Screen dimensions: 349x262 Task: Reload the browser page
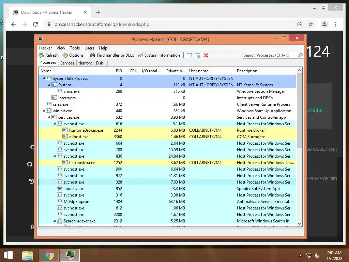tap(35, 24)
